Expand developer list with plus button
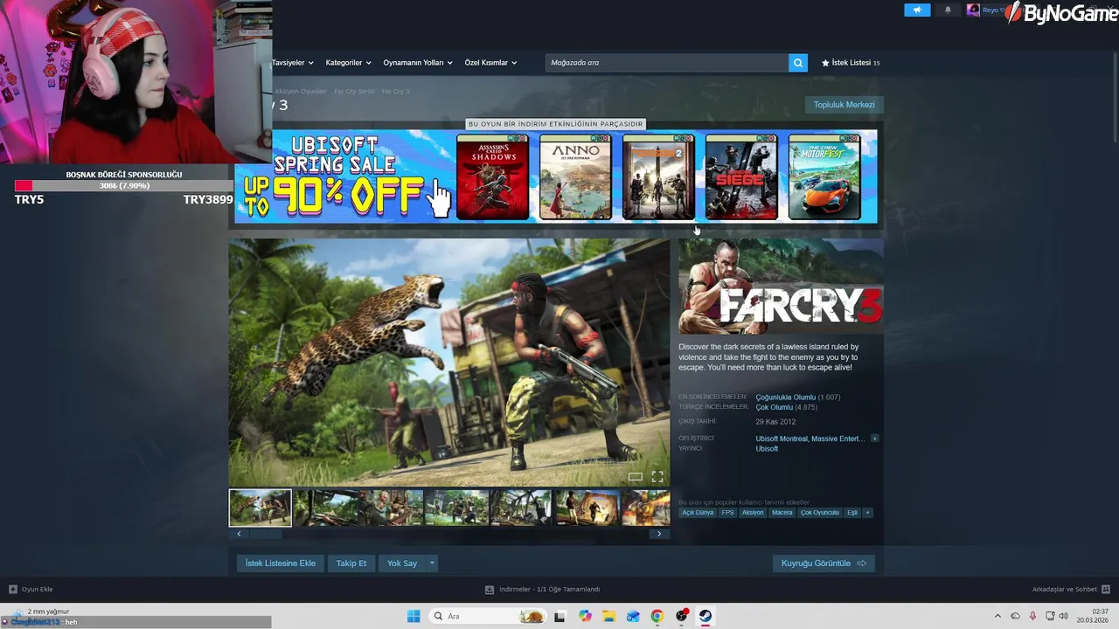 tap(874, 439)
